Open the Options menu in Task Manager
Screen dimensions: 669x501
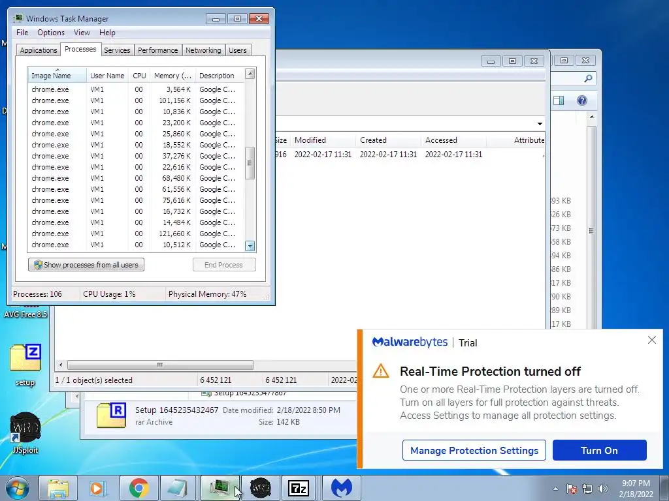pyautogui.click(x=51, y=33)
